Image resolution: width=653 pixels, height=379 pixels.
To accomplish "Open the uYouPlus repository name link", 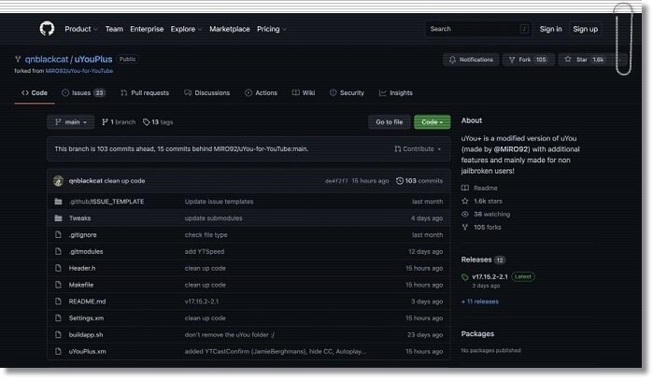I will pos(93,60).
